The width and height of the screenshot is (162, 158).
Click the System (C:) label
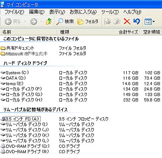click(x=17, y=73)
